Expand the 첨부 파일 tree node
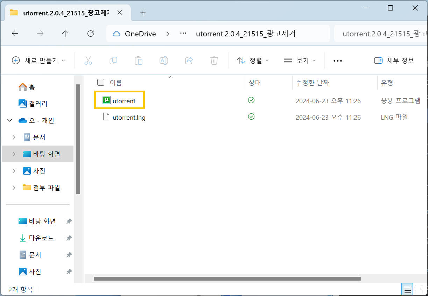This screenshot has width=428, height=296. (14, 188)
